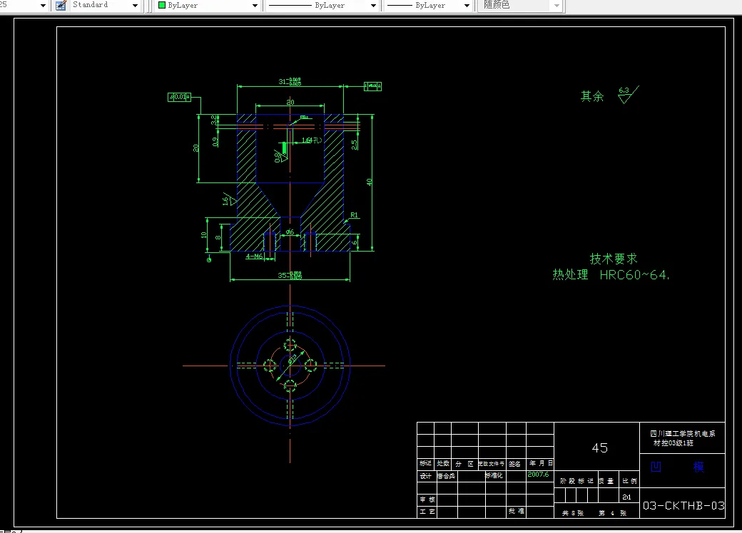Click the 分 区 header cell

pyautogui.click(x=464, y=464)
